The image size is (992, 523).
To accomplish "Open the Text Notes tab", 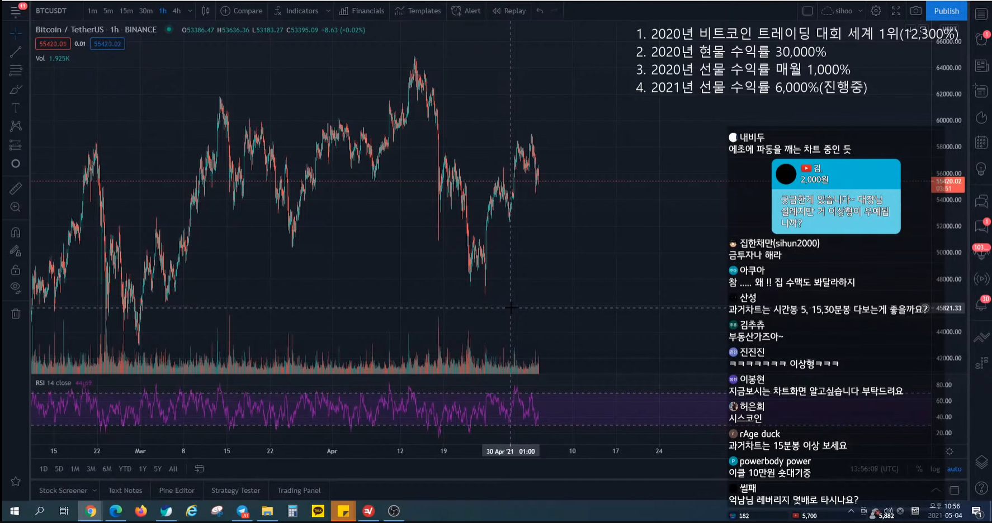I will [x=125, y=491].
